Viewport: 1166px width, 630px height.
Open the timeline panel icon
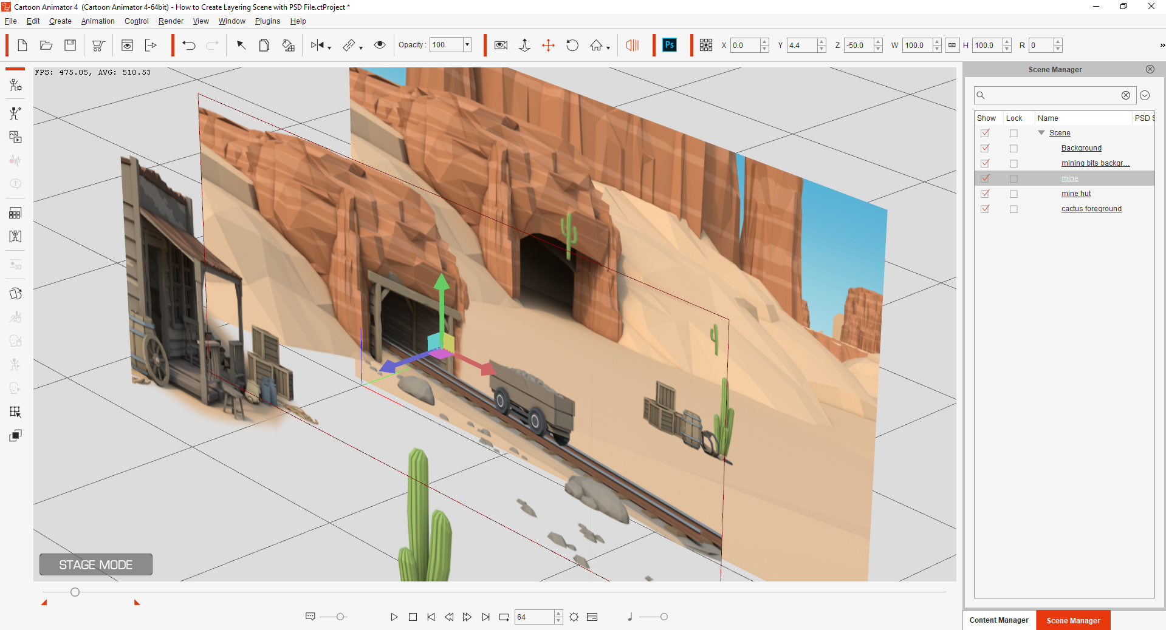coord(592,617)
